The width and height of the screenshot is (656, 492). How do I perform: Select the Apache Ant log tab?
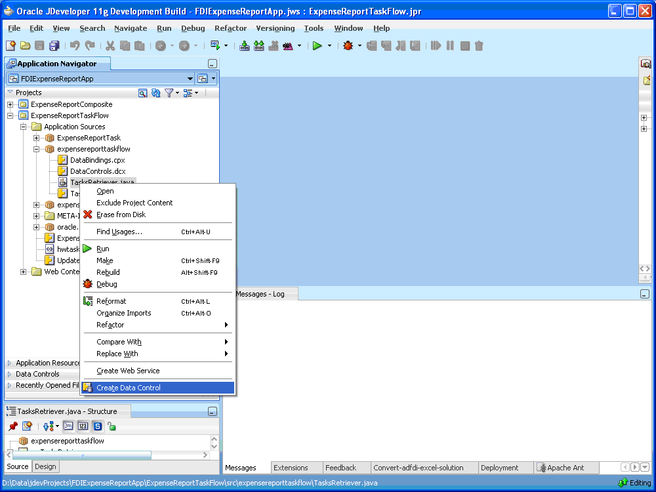(565, 468)
